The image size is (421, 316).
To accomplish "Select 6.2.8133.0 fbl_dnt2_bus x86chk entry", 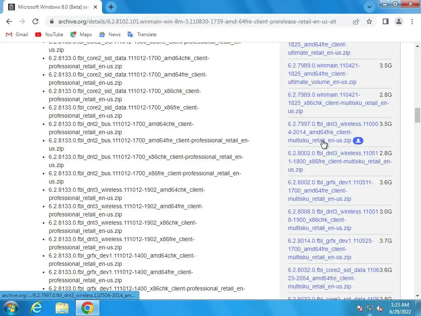I will (146, 161).
